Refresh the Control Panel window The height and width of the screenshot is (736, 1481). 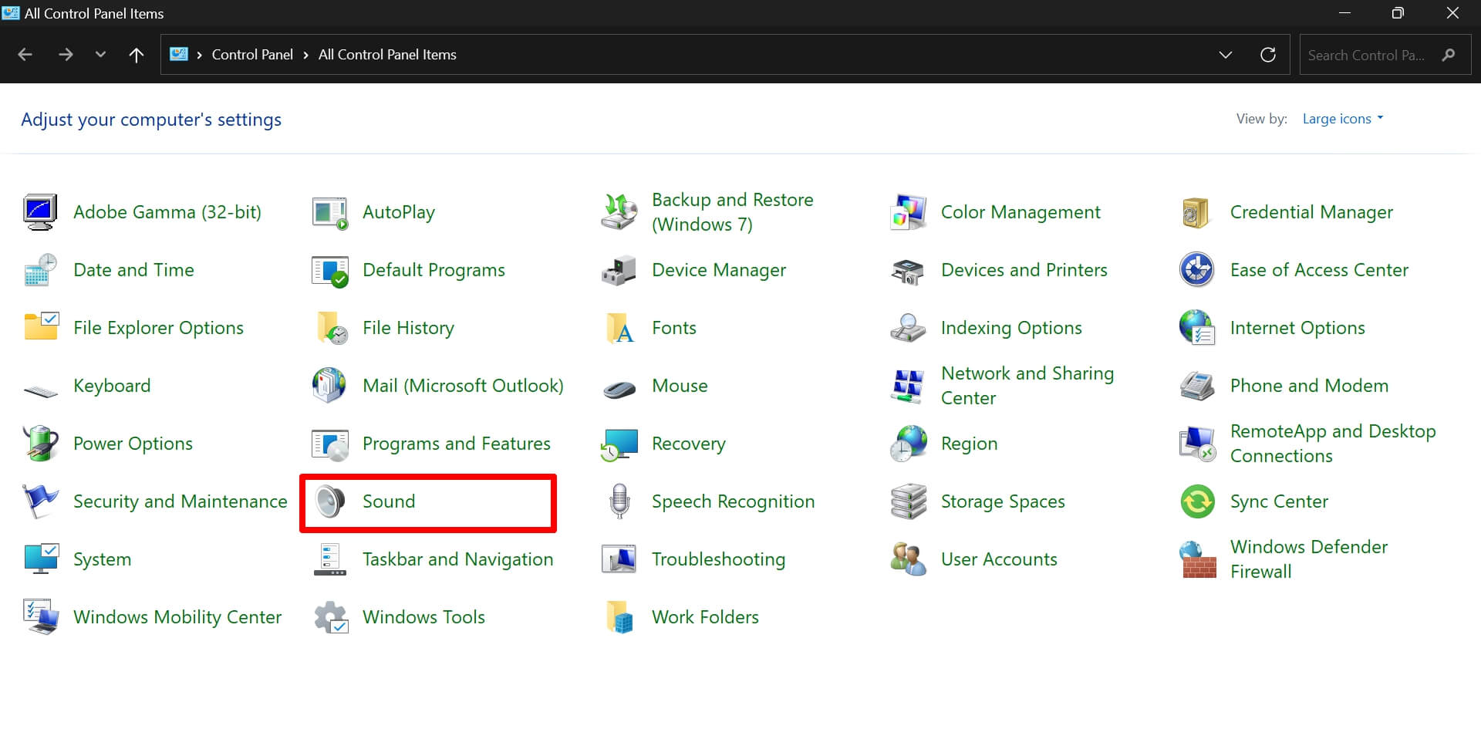1268,55
